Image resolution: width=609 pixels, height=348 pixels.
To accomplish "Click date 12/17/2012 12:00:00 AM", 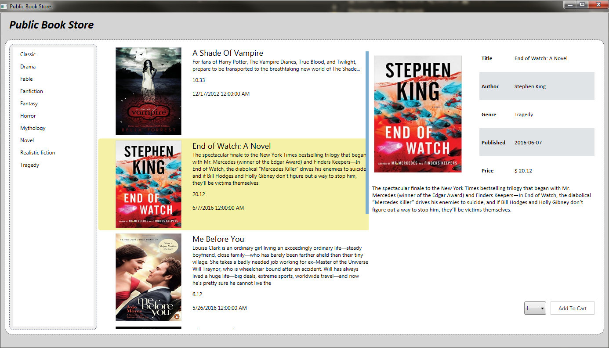I will (x=221, y=94).
